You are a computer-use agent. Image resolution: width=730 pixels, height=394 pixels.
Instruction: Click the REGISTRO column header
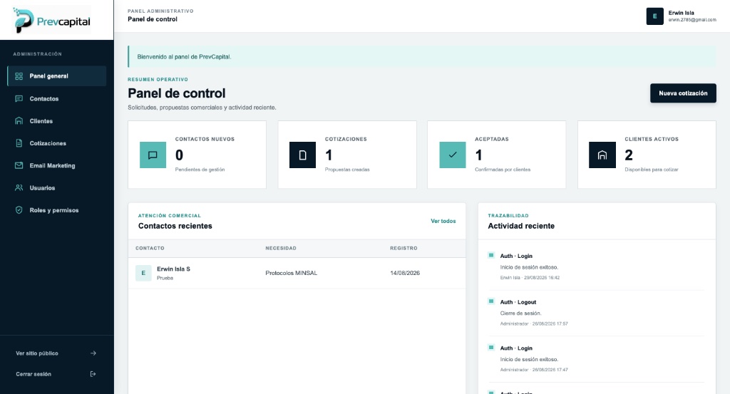(403, 248)
